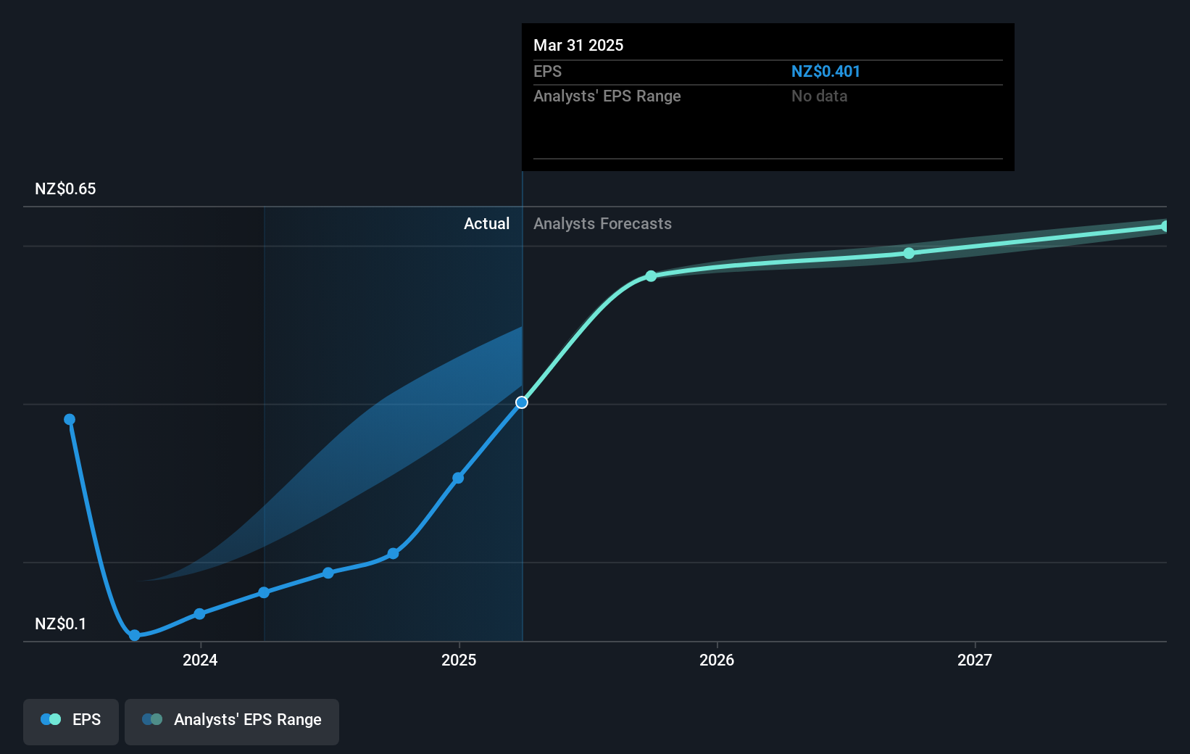Click the EPS data point above the 2024 label
The height and width of the screenshot is (754, 1190).
(x=199, y=614)
